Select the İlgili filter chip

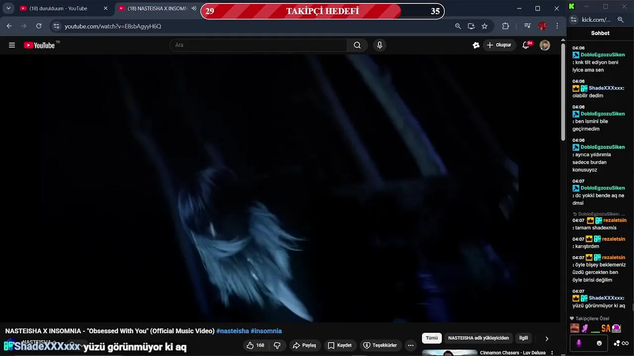coord(524,338)
